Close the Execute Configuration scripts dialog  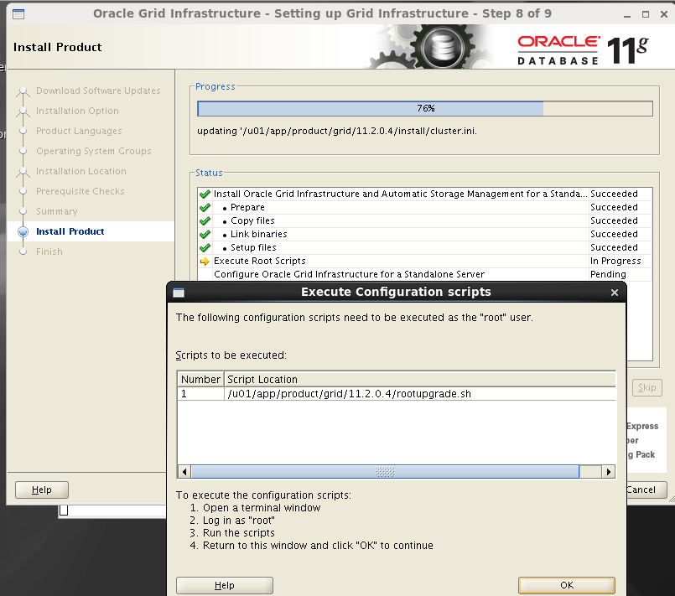tap(615, 293)
